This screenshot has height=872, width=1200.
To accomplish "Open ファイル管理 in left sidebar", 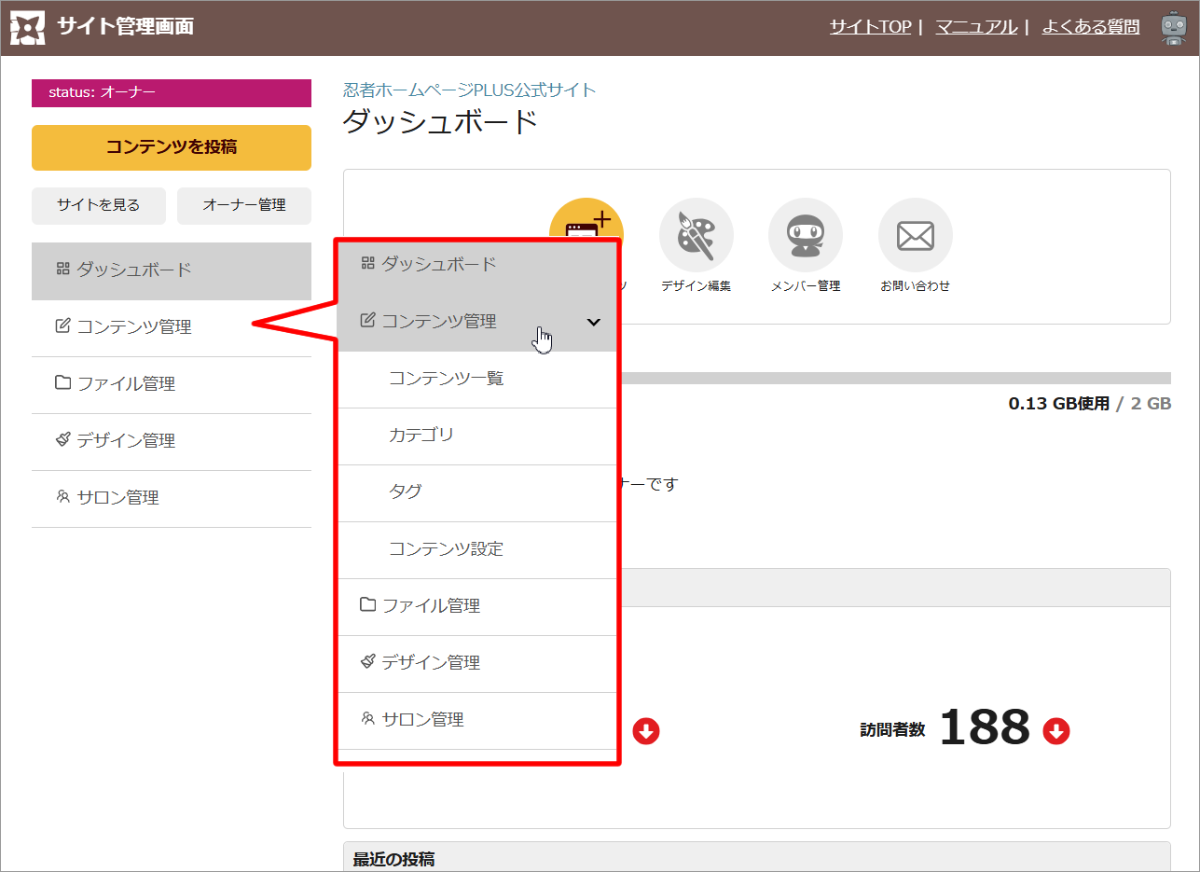I will coord(126,384).
